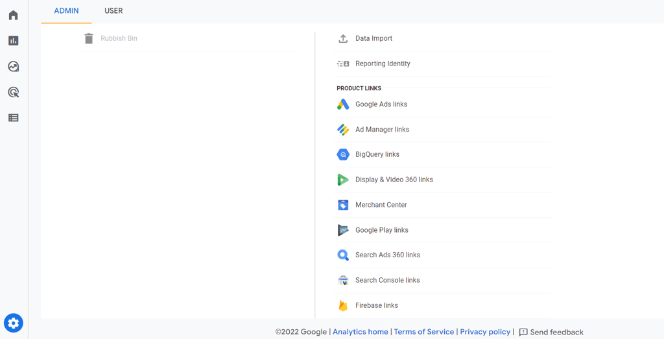Select the Data Import text
Image resolution: width=664 pixels, height=339 pixels.
(373, 38)
